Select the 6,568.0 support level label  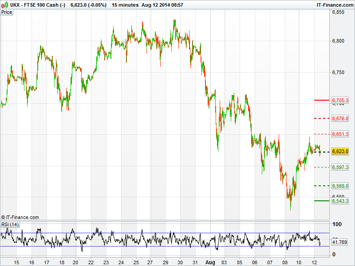(x=340, y=186)
